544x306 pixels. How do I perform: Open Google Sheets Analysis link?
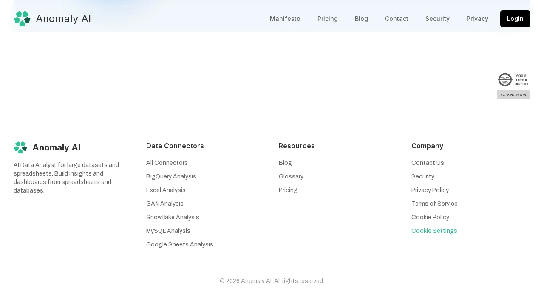tap(179, 244)
